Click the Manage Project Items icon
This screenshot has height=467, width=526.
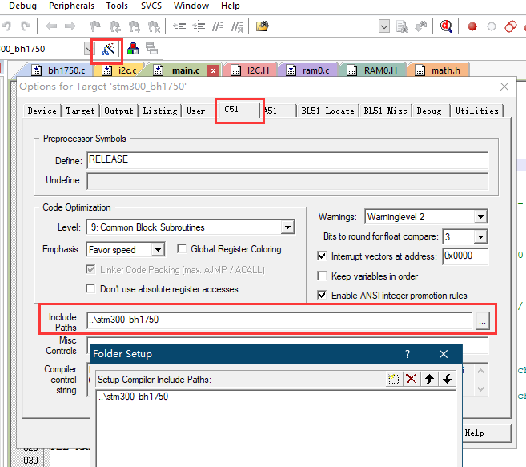tap(133, 49)
